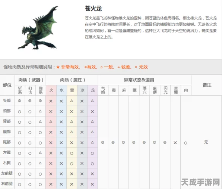This screenshot has height=189, width=222.
Task: Click the 斩系 column header
Action: point(20,90)
